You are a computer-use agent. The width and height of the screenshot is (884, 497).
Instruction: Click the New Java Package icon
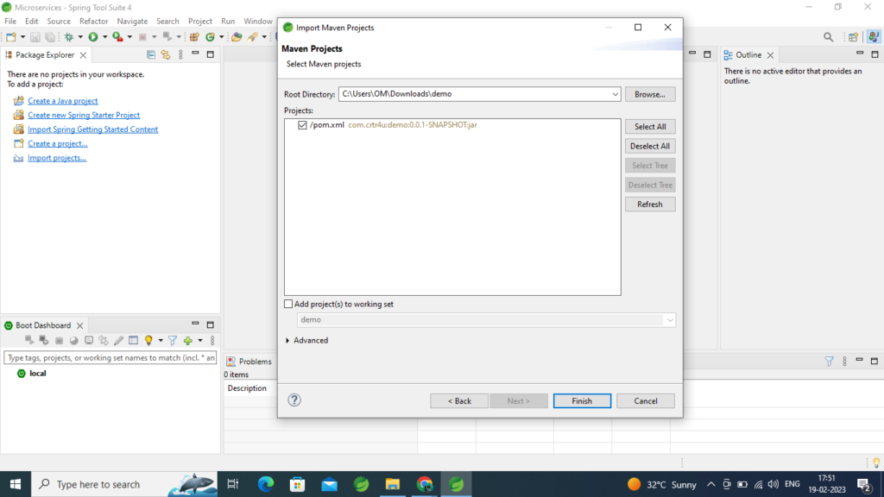194,36
